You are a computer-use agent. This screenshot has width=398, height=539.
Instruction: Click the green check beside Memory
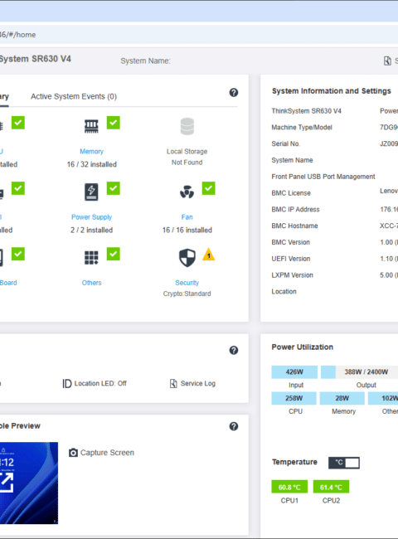pyautogui.click(x=114, y=123)
